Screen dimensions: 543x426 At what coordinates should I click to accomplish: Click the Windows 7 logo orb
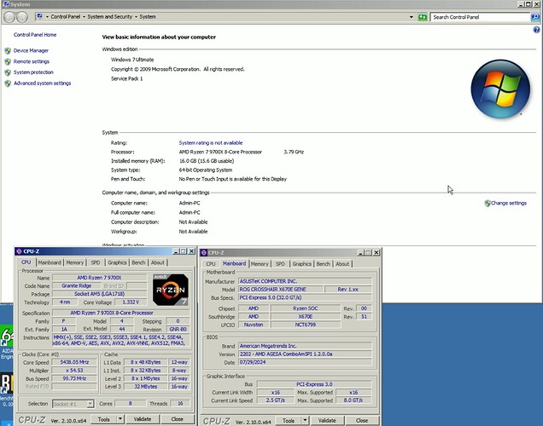[500, 89]
